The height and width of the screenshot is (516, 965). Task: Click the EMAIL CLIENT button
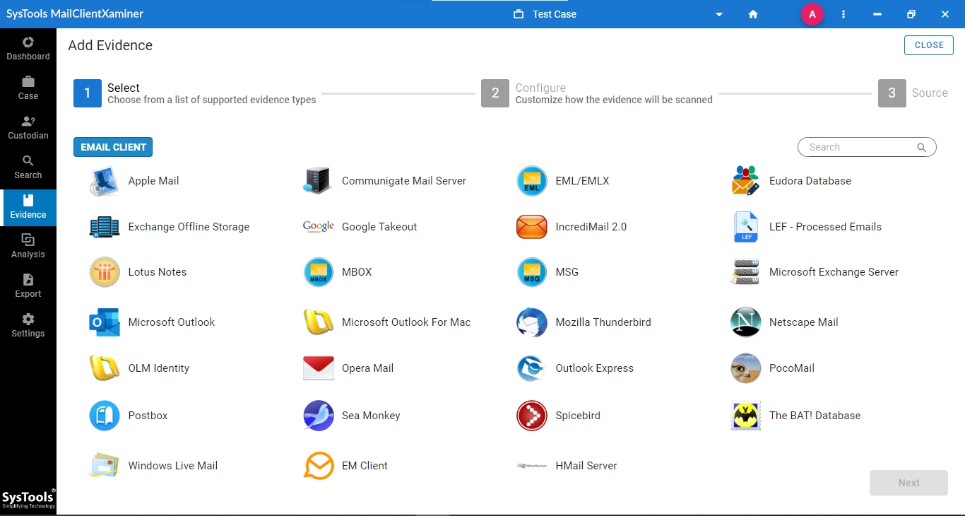point(113,147)
